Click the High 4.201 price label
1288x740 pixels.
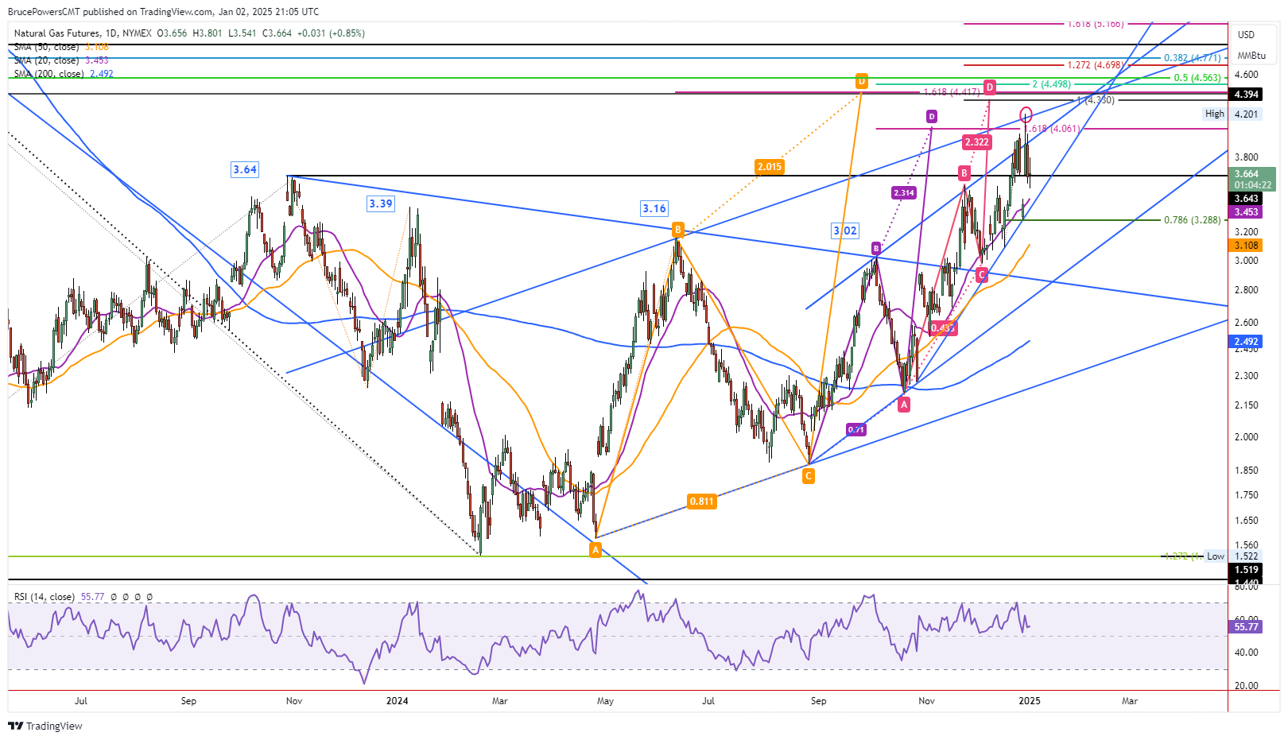[x=1232, y=114]
